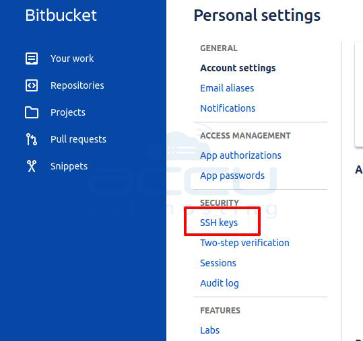363x341 pixels.
Task: Click the highlighted SSH keys link
Action: 219,223
